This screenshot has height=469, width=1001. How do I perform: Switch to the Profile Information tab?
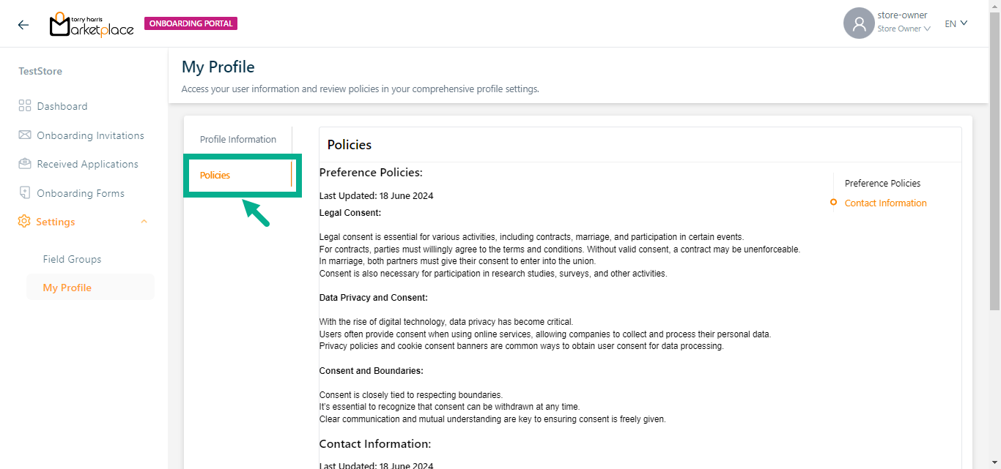click(238, 140)
